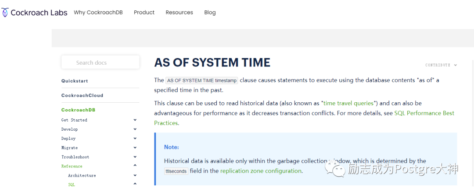Open the Get Started sidebar item
Screen dimensions: 474x191
point(74,120)
